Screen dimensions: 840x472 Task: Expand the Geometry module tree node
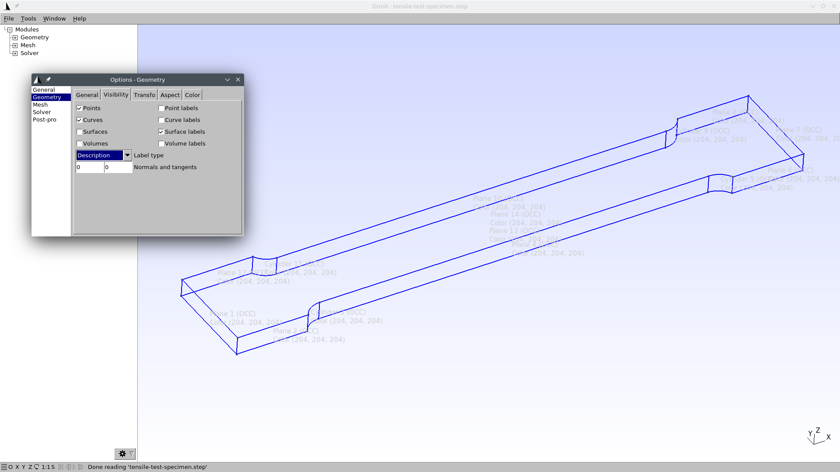pos(15,38)
